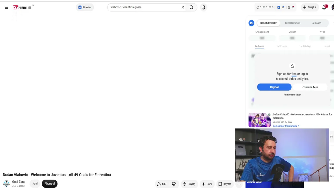The width and height of the screenshot is (334, 188).
Task: Open the small bell alert in the extension toolbar
Action: pos(293,7)
